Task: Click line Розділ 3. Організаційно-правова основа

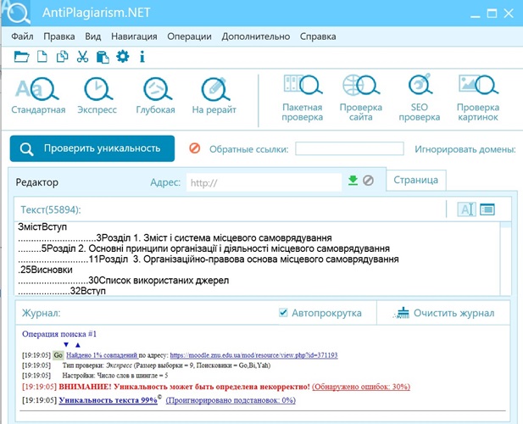Action: pos(209,259)
